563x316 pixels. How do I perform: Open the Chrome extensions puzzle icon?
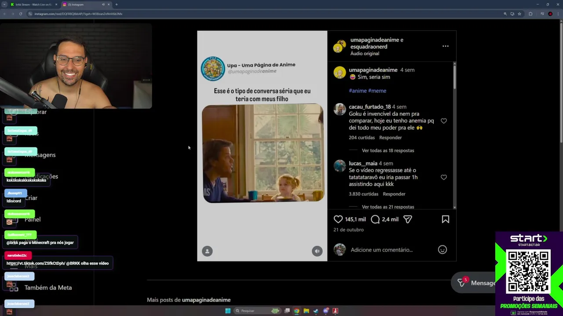pyautogui.click(x=530, y=14)
